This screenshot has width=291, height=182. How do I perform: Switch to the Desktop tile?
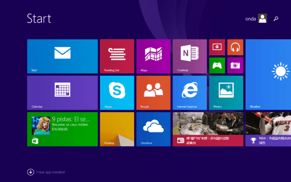click(x=117, y=129)
